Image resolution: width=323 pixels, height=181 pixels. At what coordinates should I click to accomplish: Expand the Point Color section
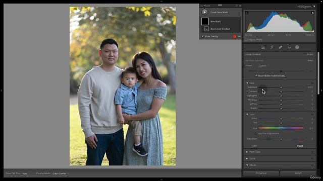[x=247, y=152]
